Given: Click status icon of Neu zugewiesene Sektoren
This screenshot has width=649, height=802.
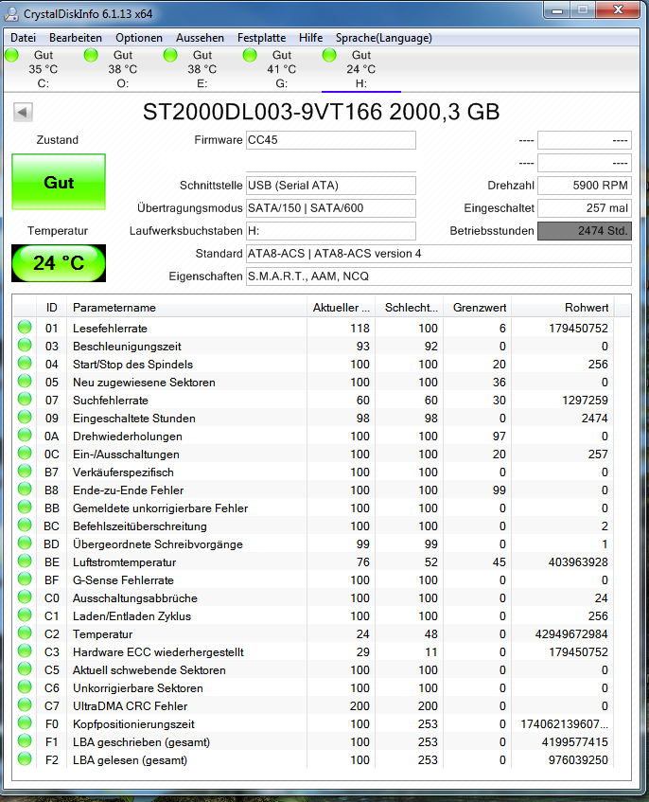Looking at the screenshot, I should [25, 381].
